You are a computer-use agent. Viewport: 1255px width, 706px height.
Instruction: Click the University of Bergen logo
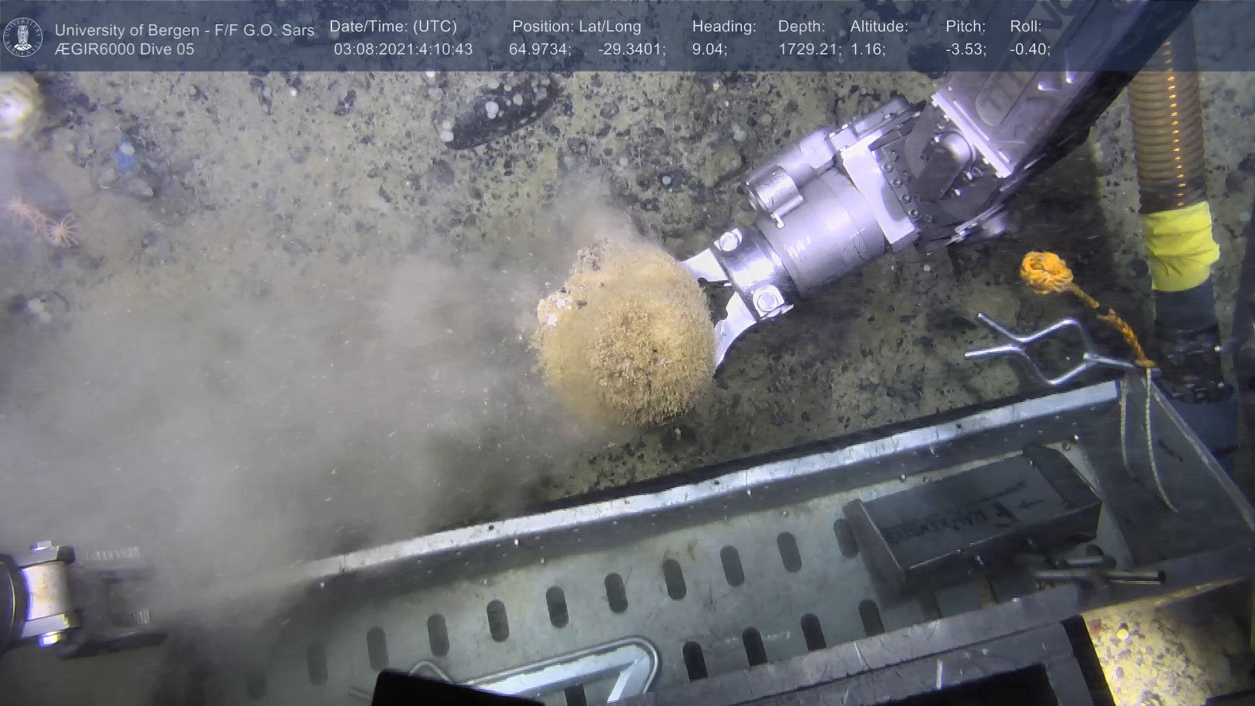coord(24,36)
